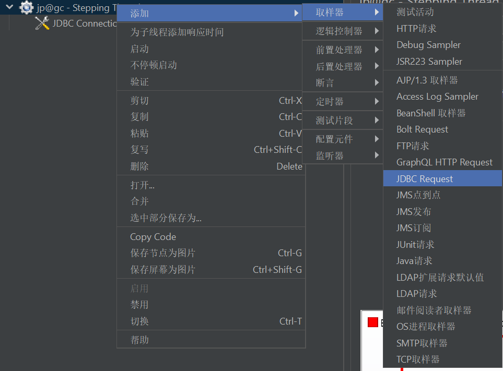Add SMTP取样器
The image size is (503, 371).
pos(443,343)
